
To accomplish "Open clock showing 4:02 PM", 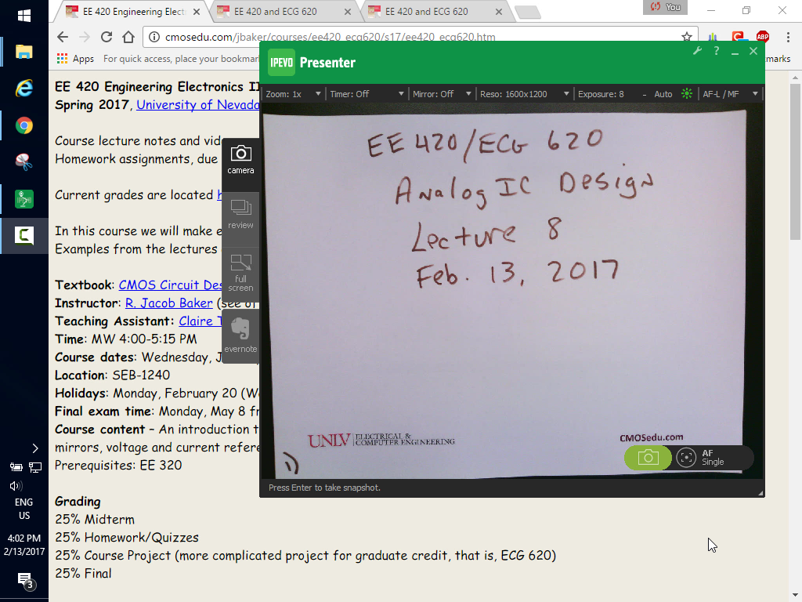I will [24, 545].
